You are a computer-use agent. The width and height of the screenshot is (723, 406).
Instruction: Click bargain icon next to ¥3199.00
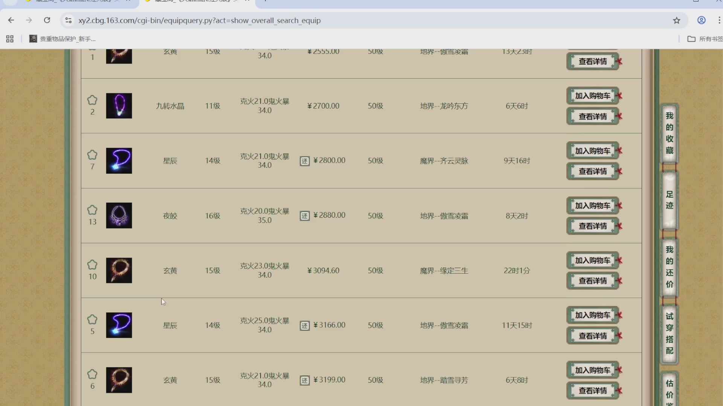305,380
